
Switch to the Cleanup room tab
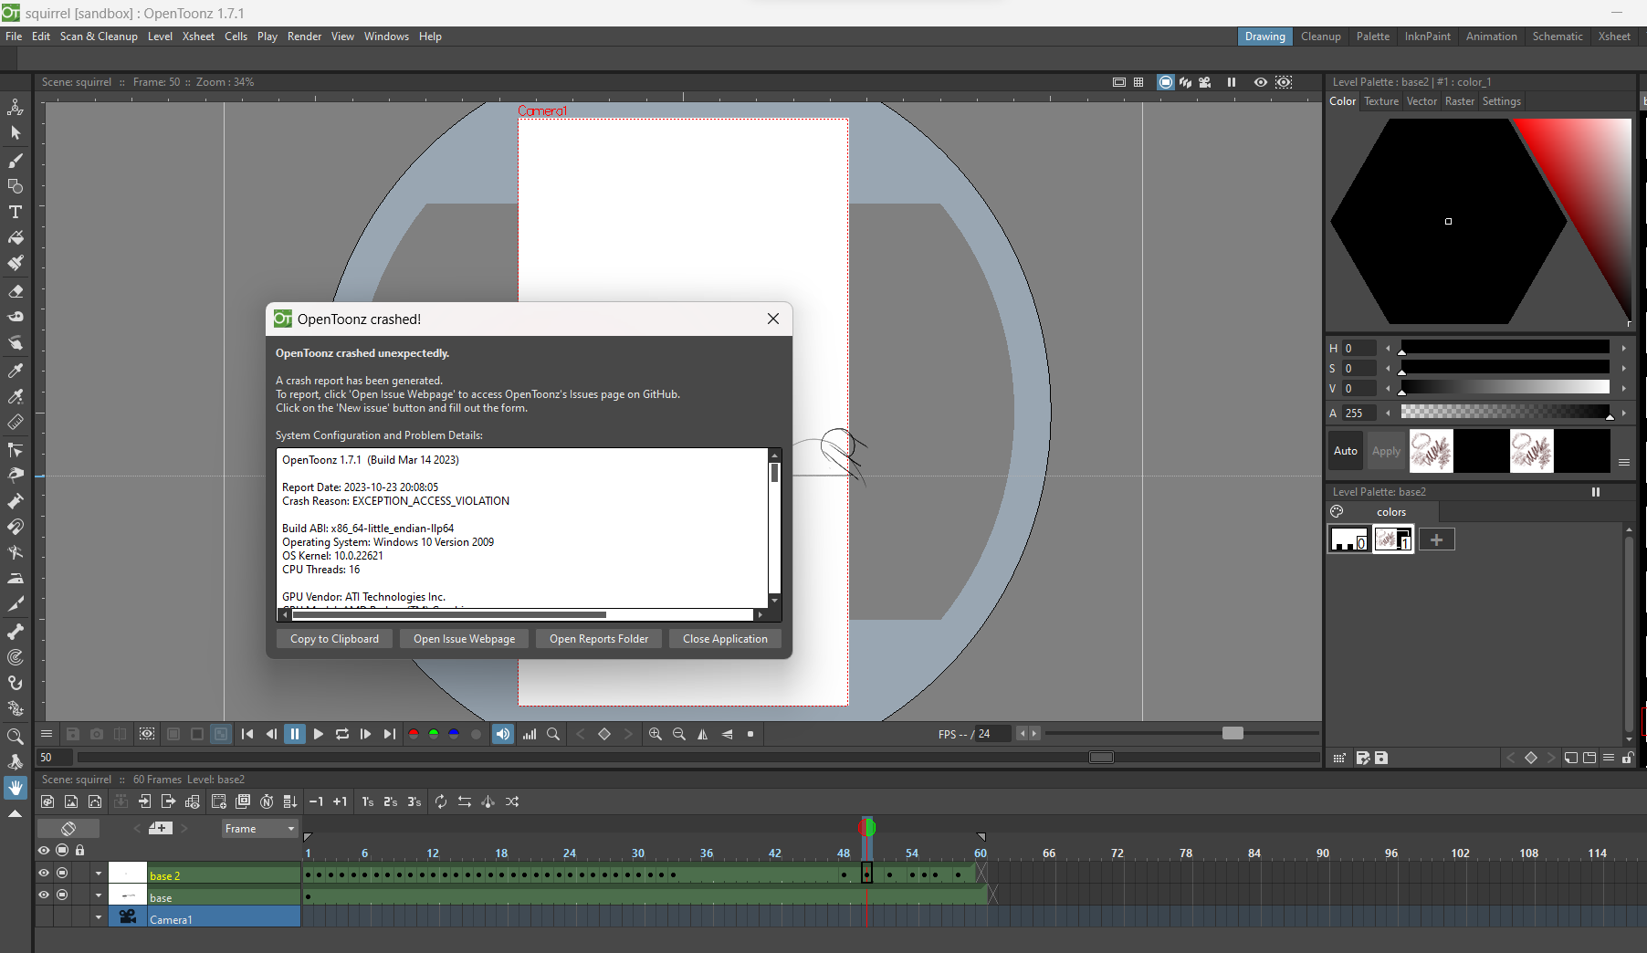pyautogui.click(x=1321, y=37)
